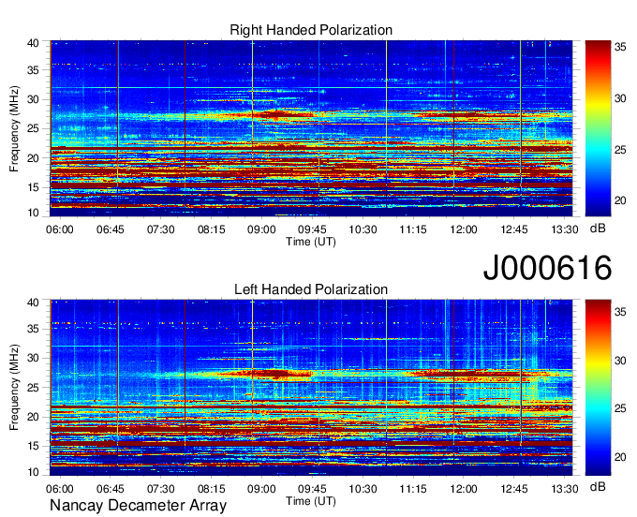Click the 30 frequency tick on top plot
The image size is (637, 517).
pos(33,99)
